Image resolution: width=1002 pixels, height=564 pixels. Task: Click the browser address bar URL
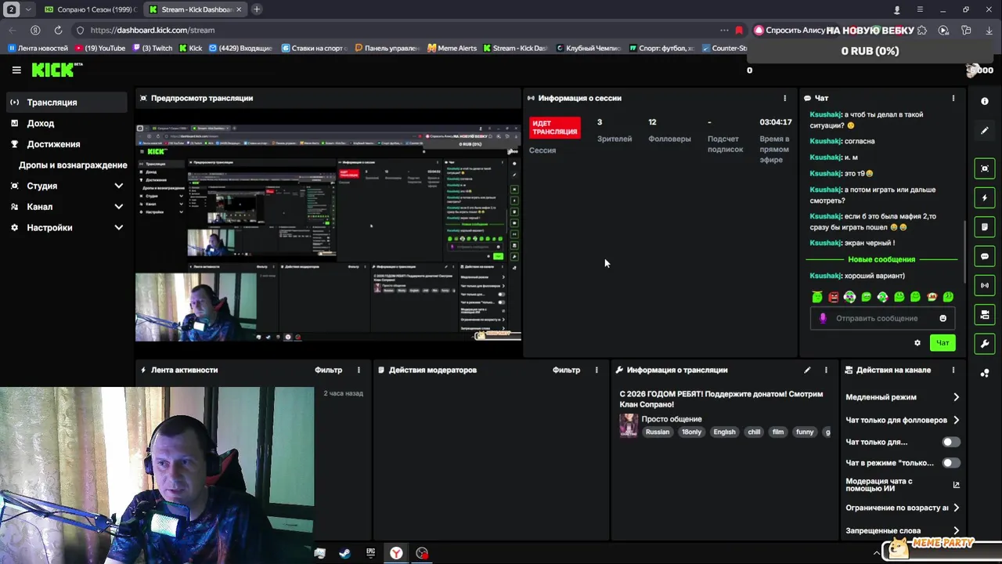153,30
